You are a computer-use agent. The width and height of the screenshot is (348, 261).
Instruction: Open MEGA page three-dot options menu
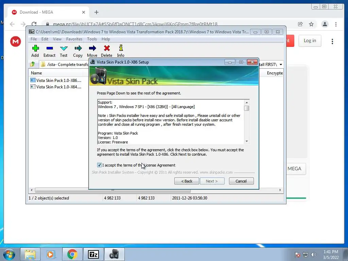coord(332,41)
